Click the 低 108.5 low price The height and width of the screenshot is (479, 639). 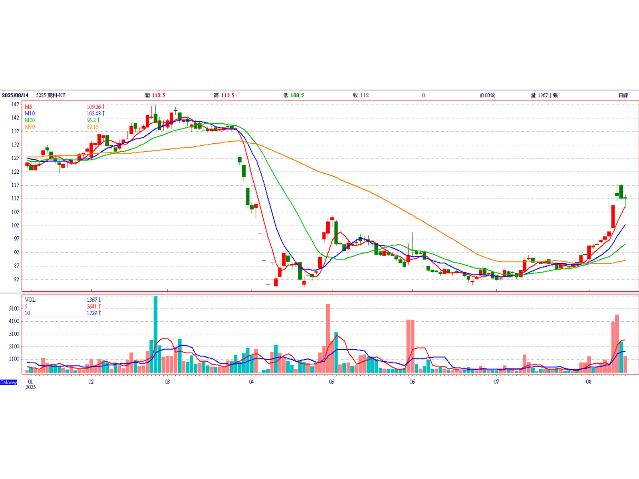(x=294, y=95)
